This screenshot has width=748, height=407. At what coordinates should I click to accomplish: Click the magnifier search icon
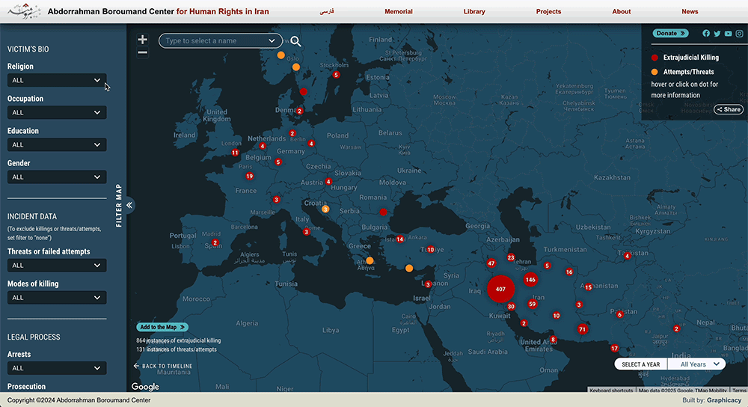point(295,41)
